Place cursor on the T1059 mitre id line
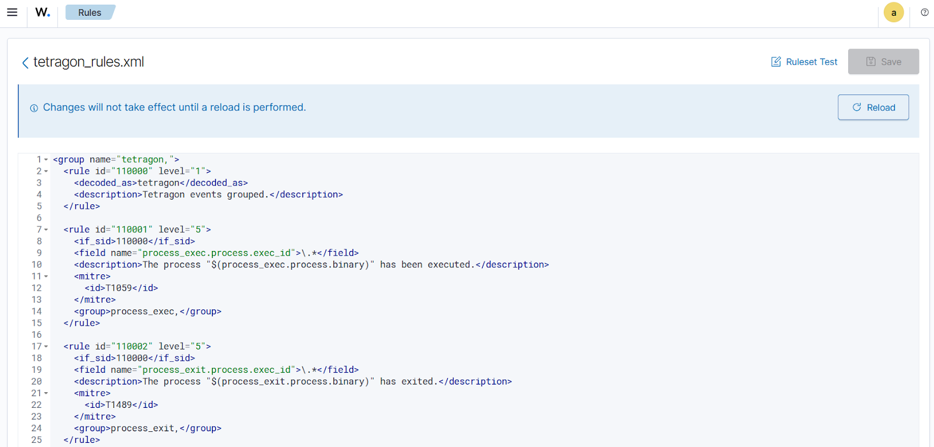 click(121, 288)
